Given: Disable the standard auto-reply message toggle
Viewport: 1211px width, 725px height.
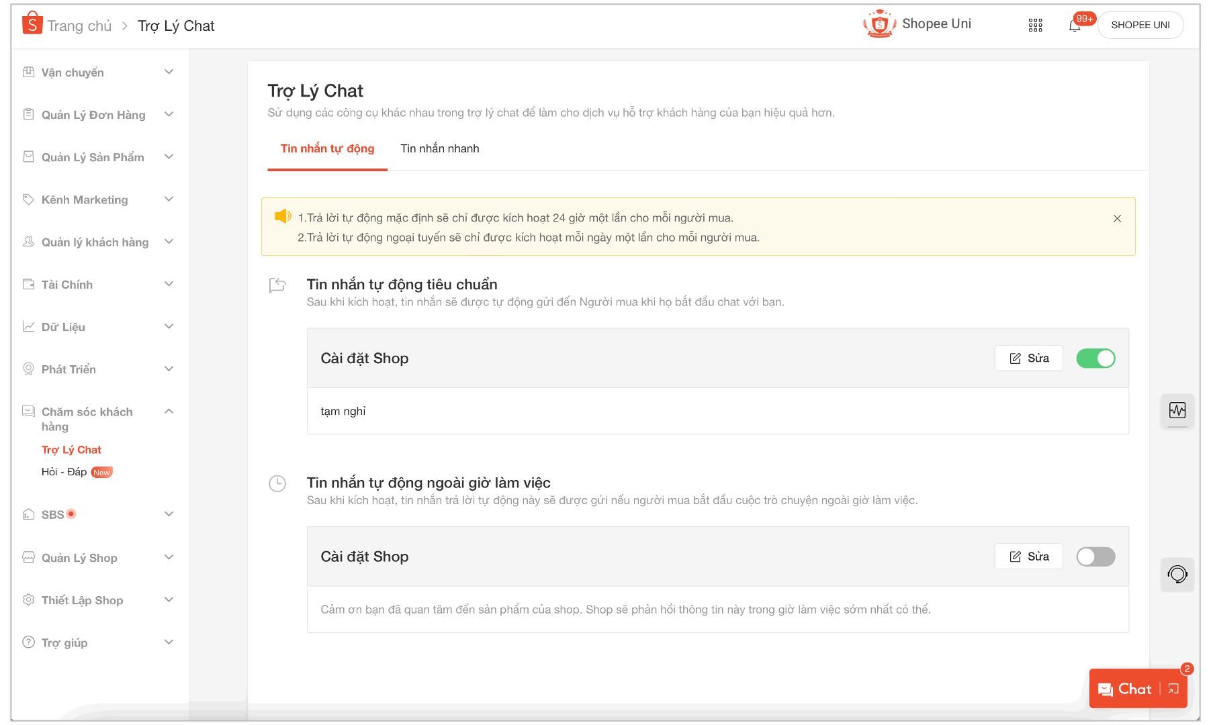Looking at the screenshot, I should 1095,358.
